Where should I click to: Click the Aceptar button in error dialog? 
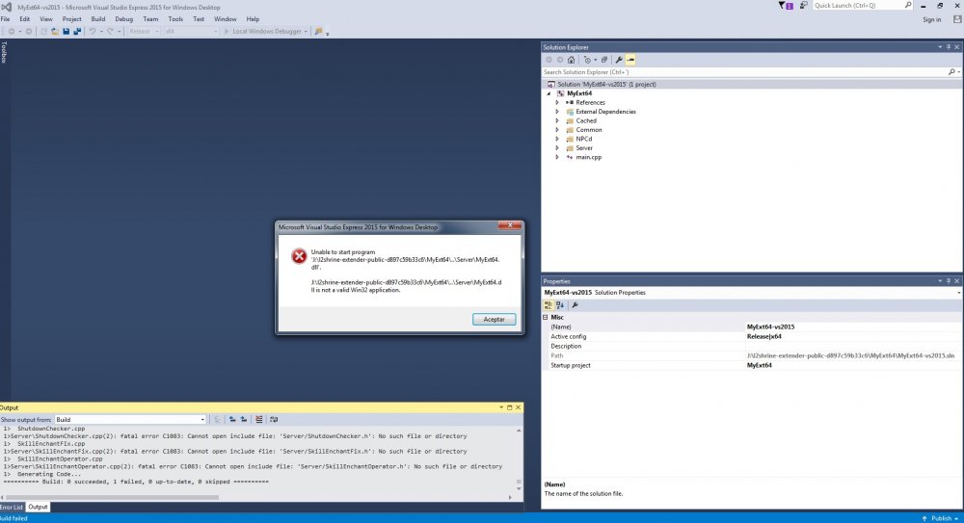(x=494, y=319)
